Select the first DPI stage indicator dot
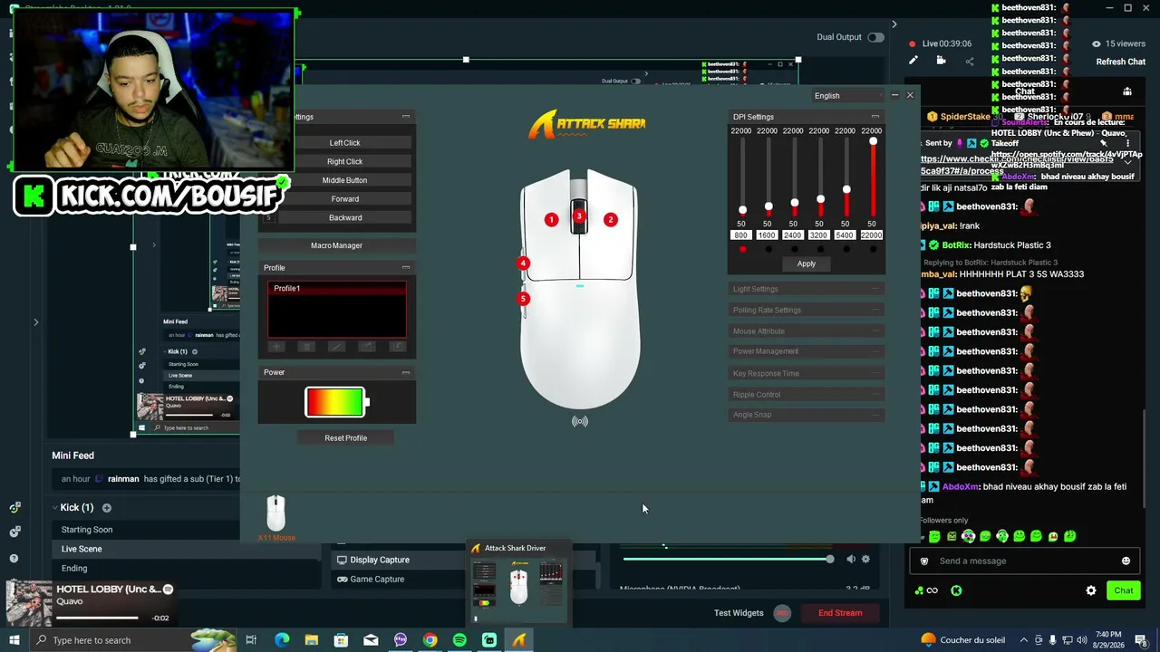Screen dimensions: 1160x652 point(742,249)
